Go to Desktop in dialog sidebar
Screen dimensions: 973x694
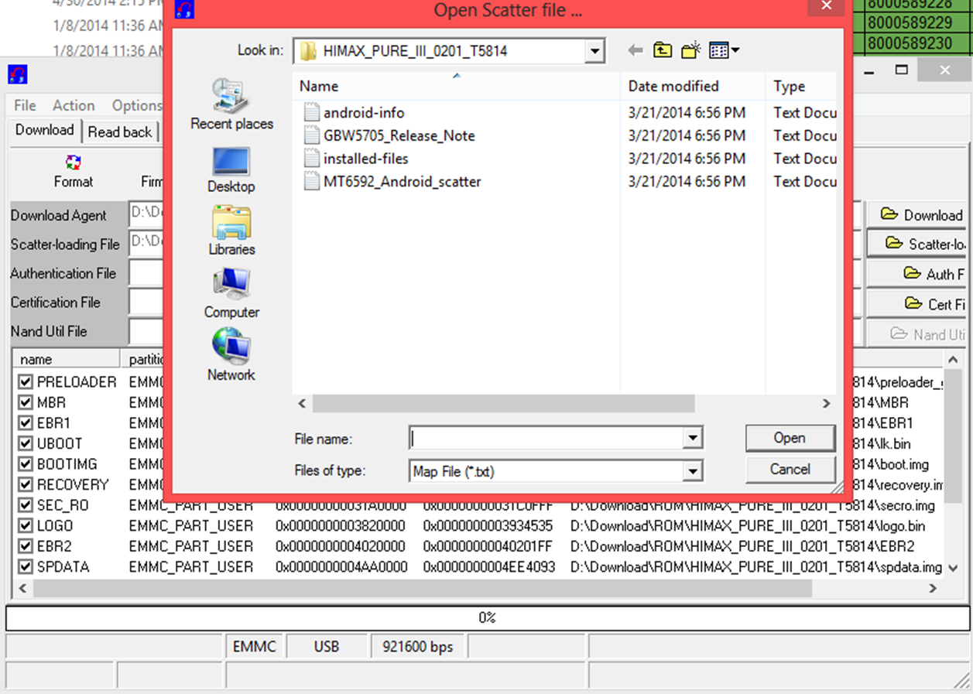[x=231, y=169]
